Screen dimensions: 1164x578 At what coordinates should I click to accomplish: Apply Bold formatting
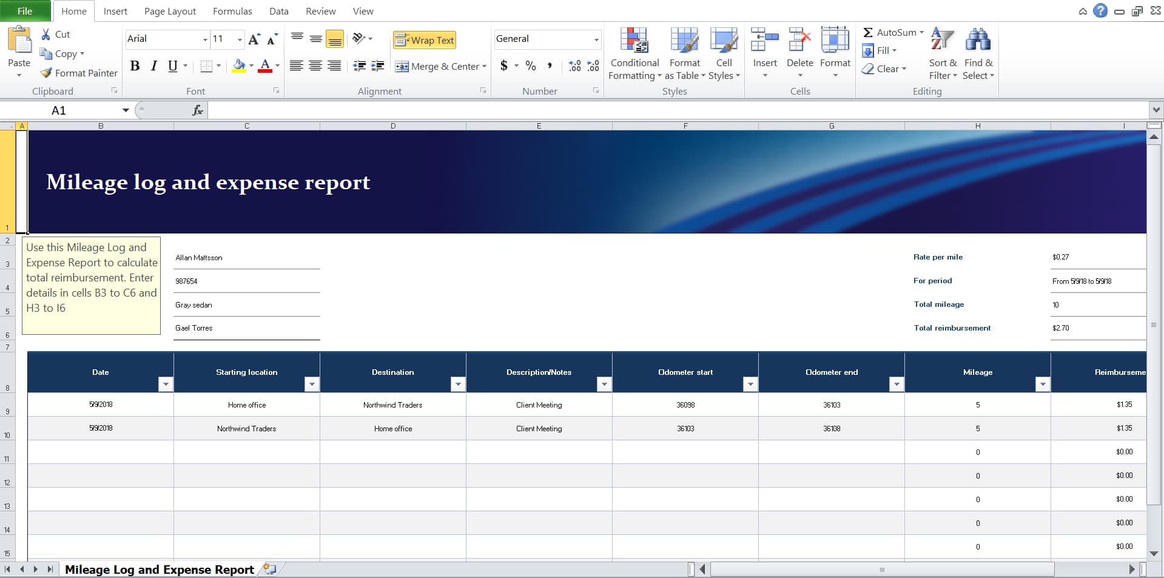pos(135,66)
